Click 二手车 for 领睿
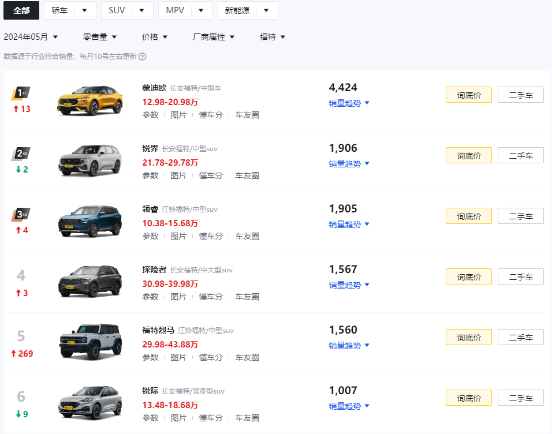The image size is (552, 434). click(x=521, y=216)
